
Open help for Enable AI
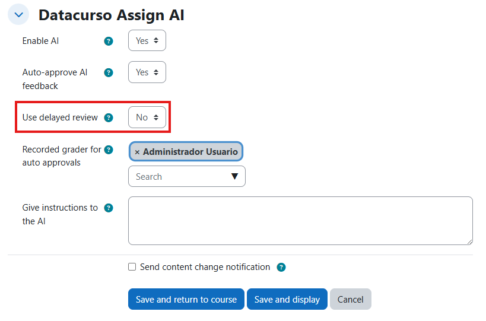coord(109,42)
